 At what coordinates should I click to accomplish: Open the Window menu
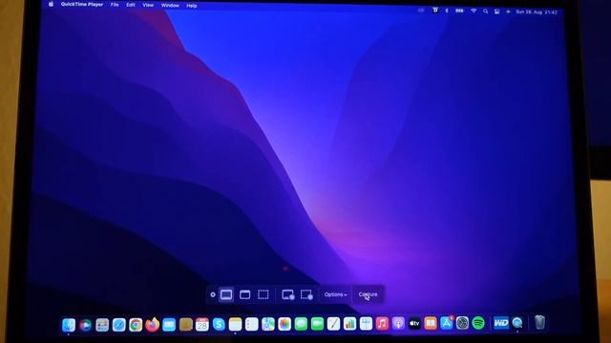170,6
